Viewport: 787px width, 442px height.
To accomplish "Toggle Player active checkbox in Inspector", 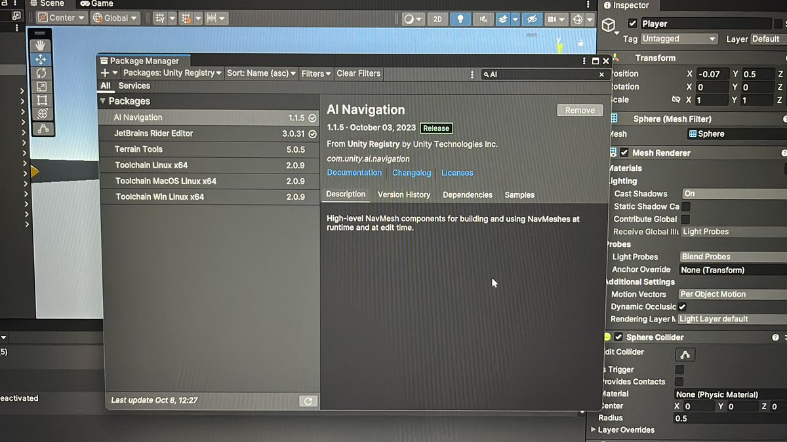I will pos(632,24).
